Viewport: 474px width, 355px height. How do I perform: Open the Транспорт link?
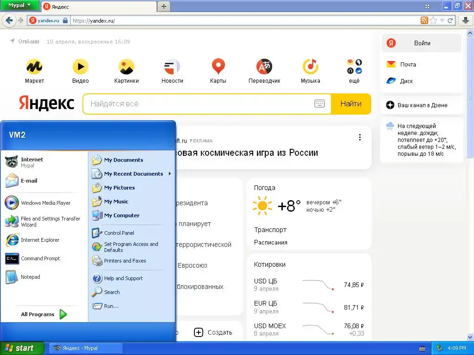270,230
